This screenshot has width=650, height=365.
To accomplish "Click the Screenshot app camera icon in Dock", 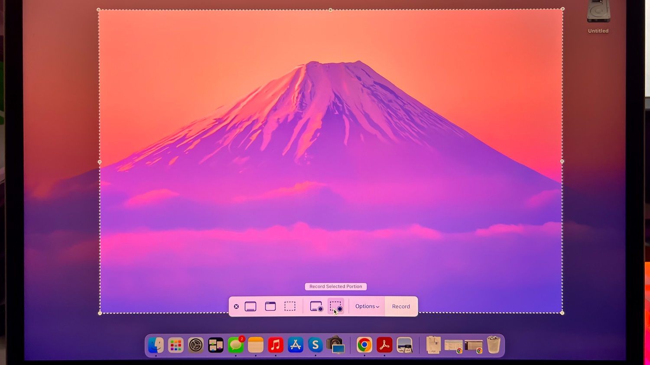I will tap(335, 345).
